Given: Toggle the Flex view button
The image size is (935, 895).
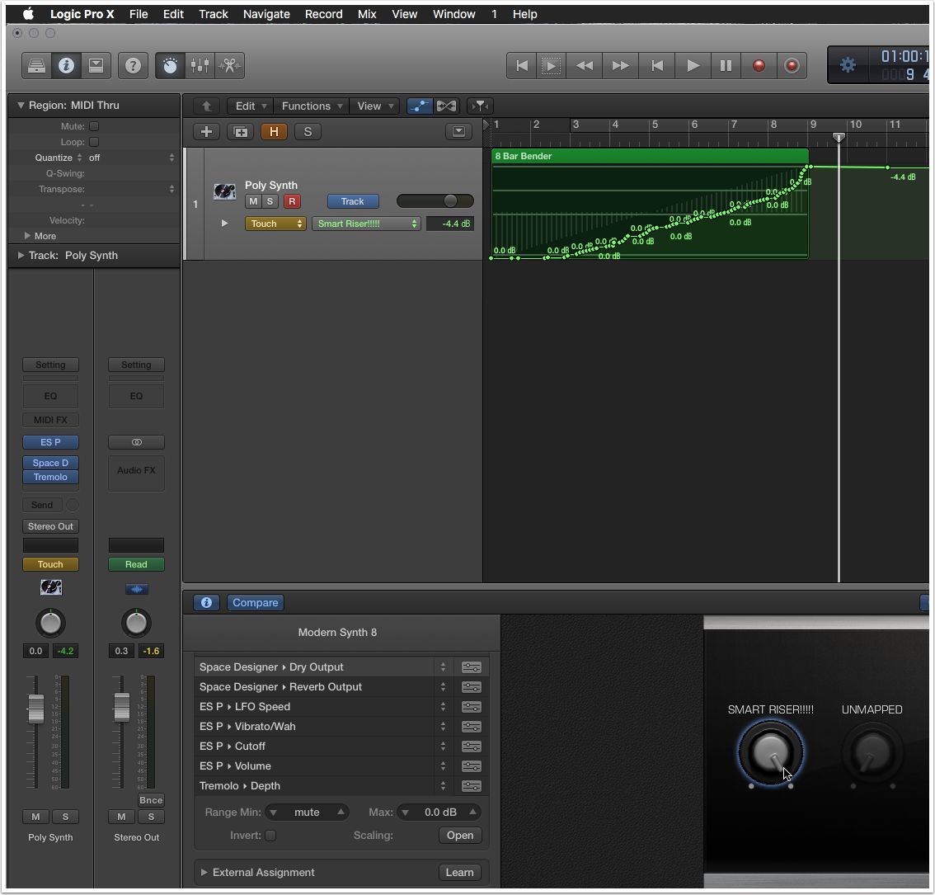Looking at the screenshot, I should click(446, 106).
